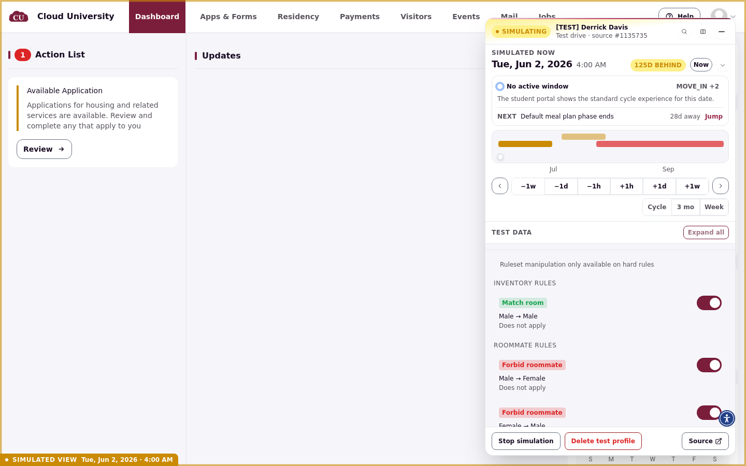Move simulated time back one week

(528, 186)
